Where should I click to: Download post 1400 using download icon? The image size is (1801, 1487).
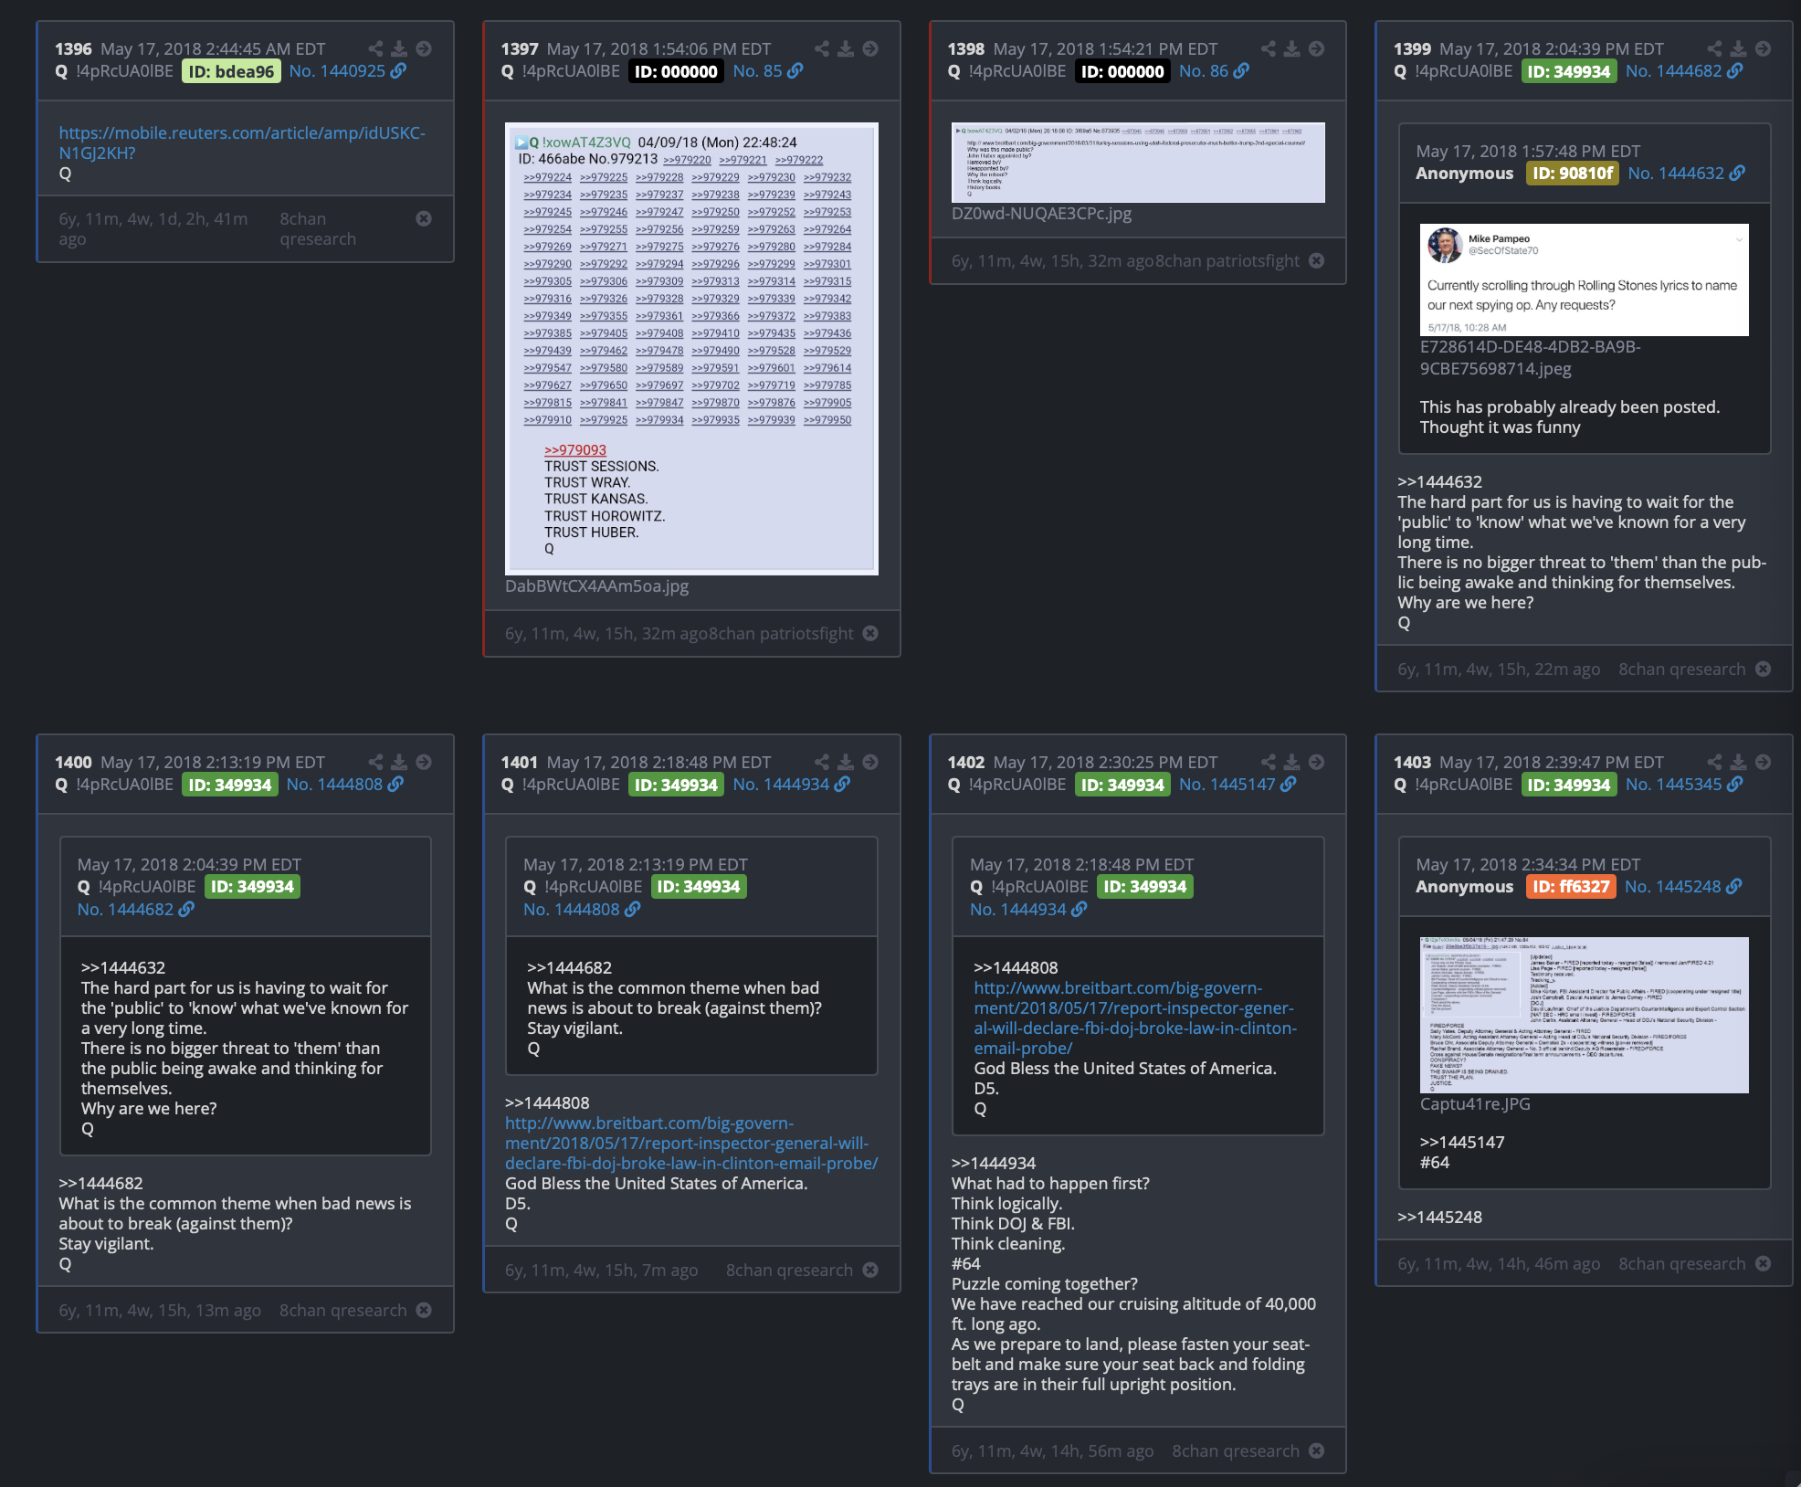pyautogui.click(x=399, y=763)
